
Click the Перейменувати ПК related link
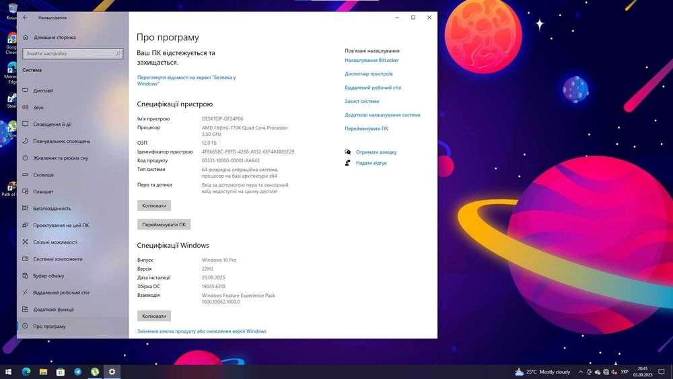(367, 129)
